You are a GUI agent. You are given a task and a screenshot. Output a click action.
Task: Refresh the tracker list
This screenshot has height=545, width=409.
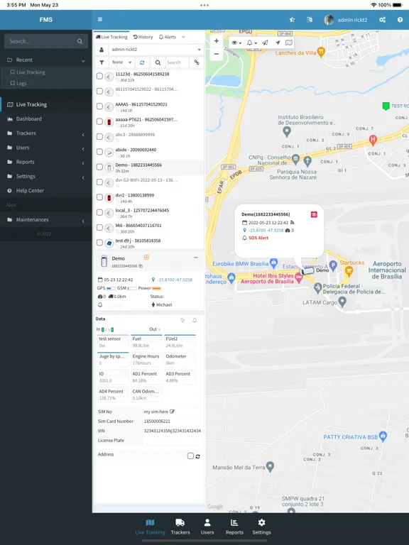(142, 62)
